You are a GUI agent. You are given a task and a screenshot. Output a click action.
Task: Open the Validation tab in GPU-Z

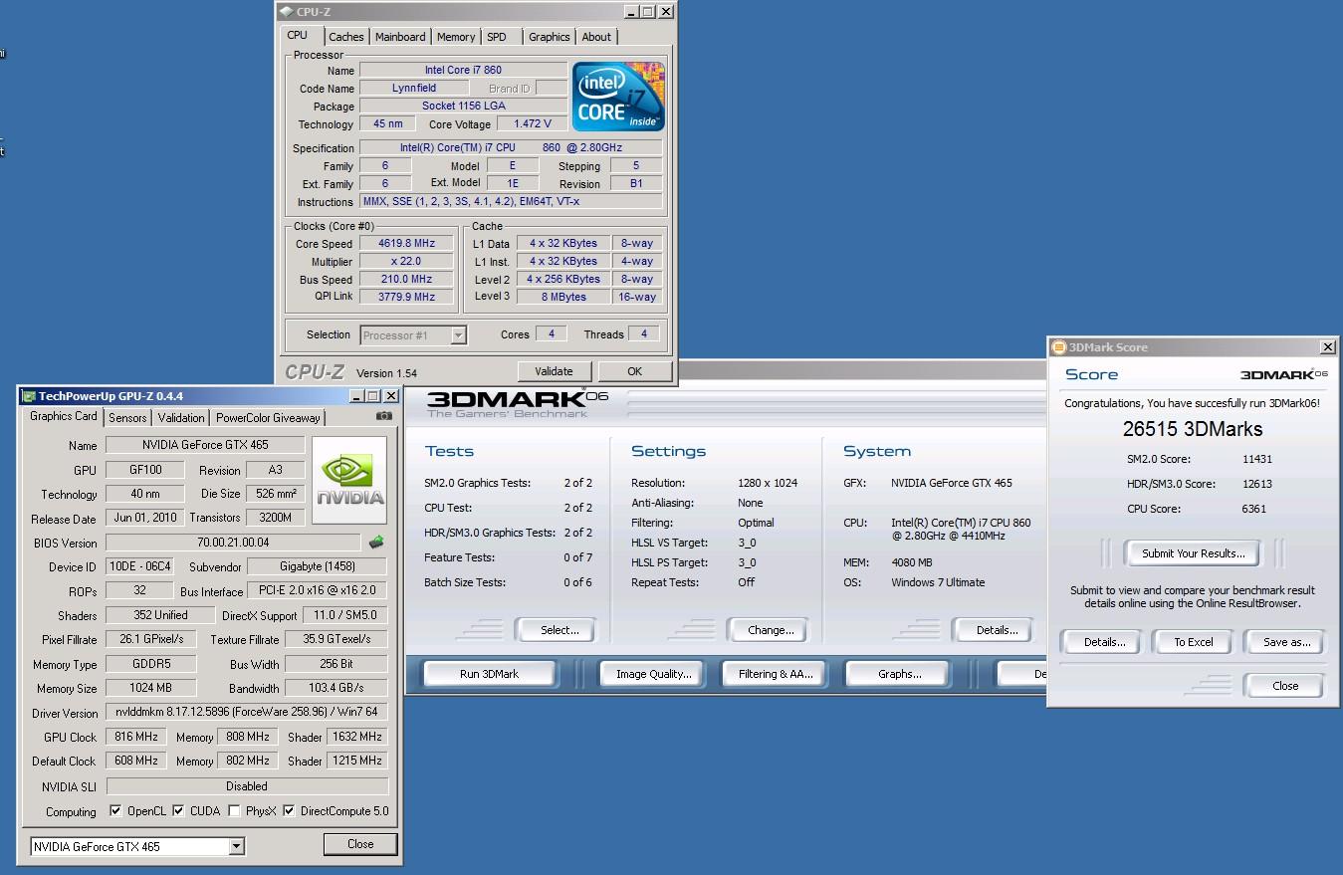pos(181,418)
